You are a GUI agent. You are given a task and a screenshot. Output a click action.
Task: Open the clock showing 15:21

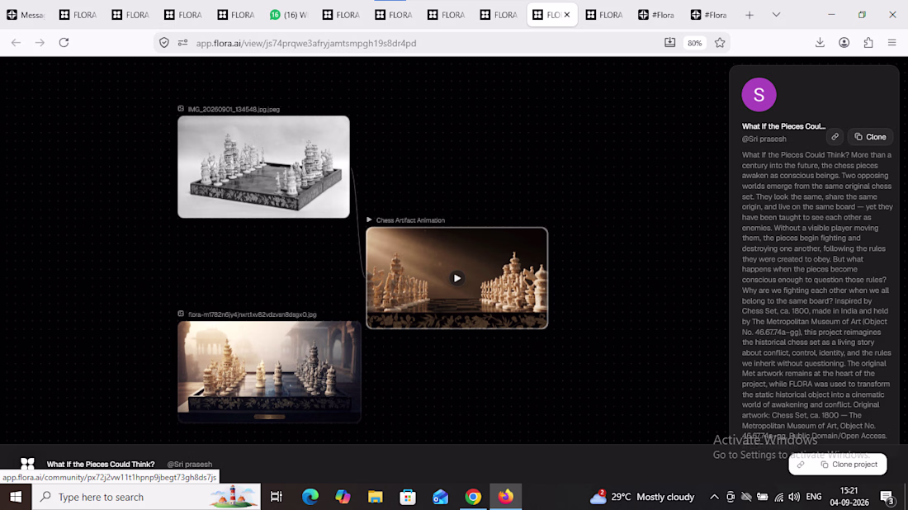click(849, 497)
